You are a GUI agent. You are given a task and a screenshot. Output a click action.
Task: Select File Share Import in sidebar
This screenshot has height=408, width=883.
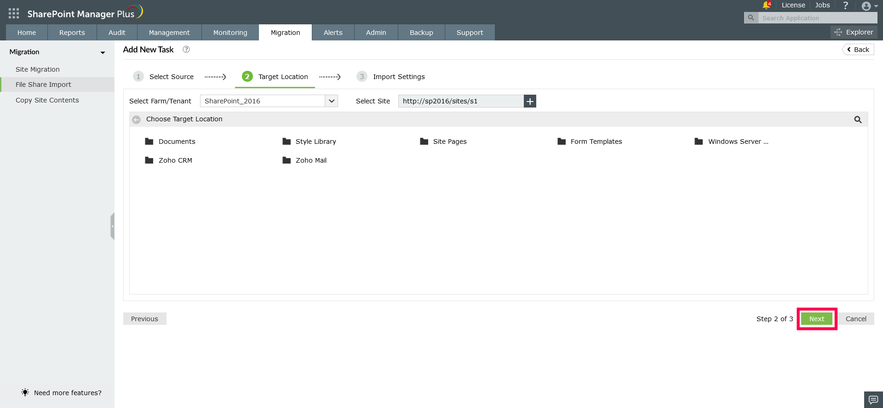[x=57, y=85]
